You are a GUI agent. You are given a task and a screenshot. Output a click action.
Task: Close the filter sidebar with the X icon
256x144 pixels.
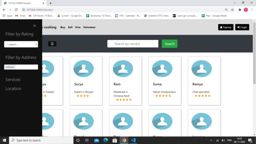(x=34, y=26)
